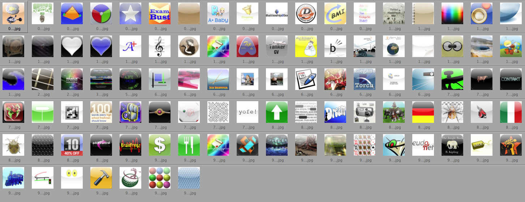Choose the gold star on purple icon

pos(130,13)
